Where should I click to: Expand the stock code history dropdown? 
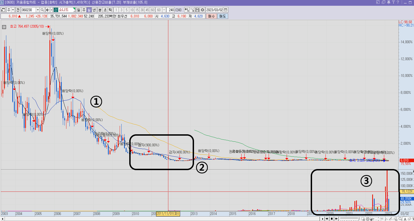pyautogui.click(x=38, y=10)
